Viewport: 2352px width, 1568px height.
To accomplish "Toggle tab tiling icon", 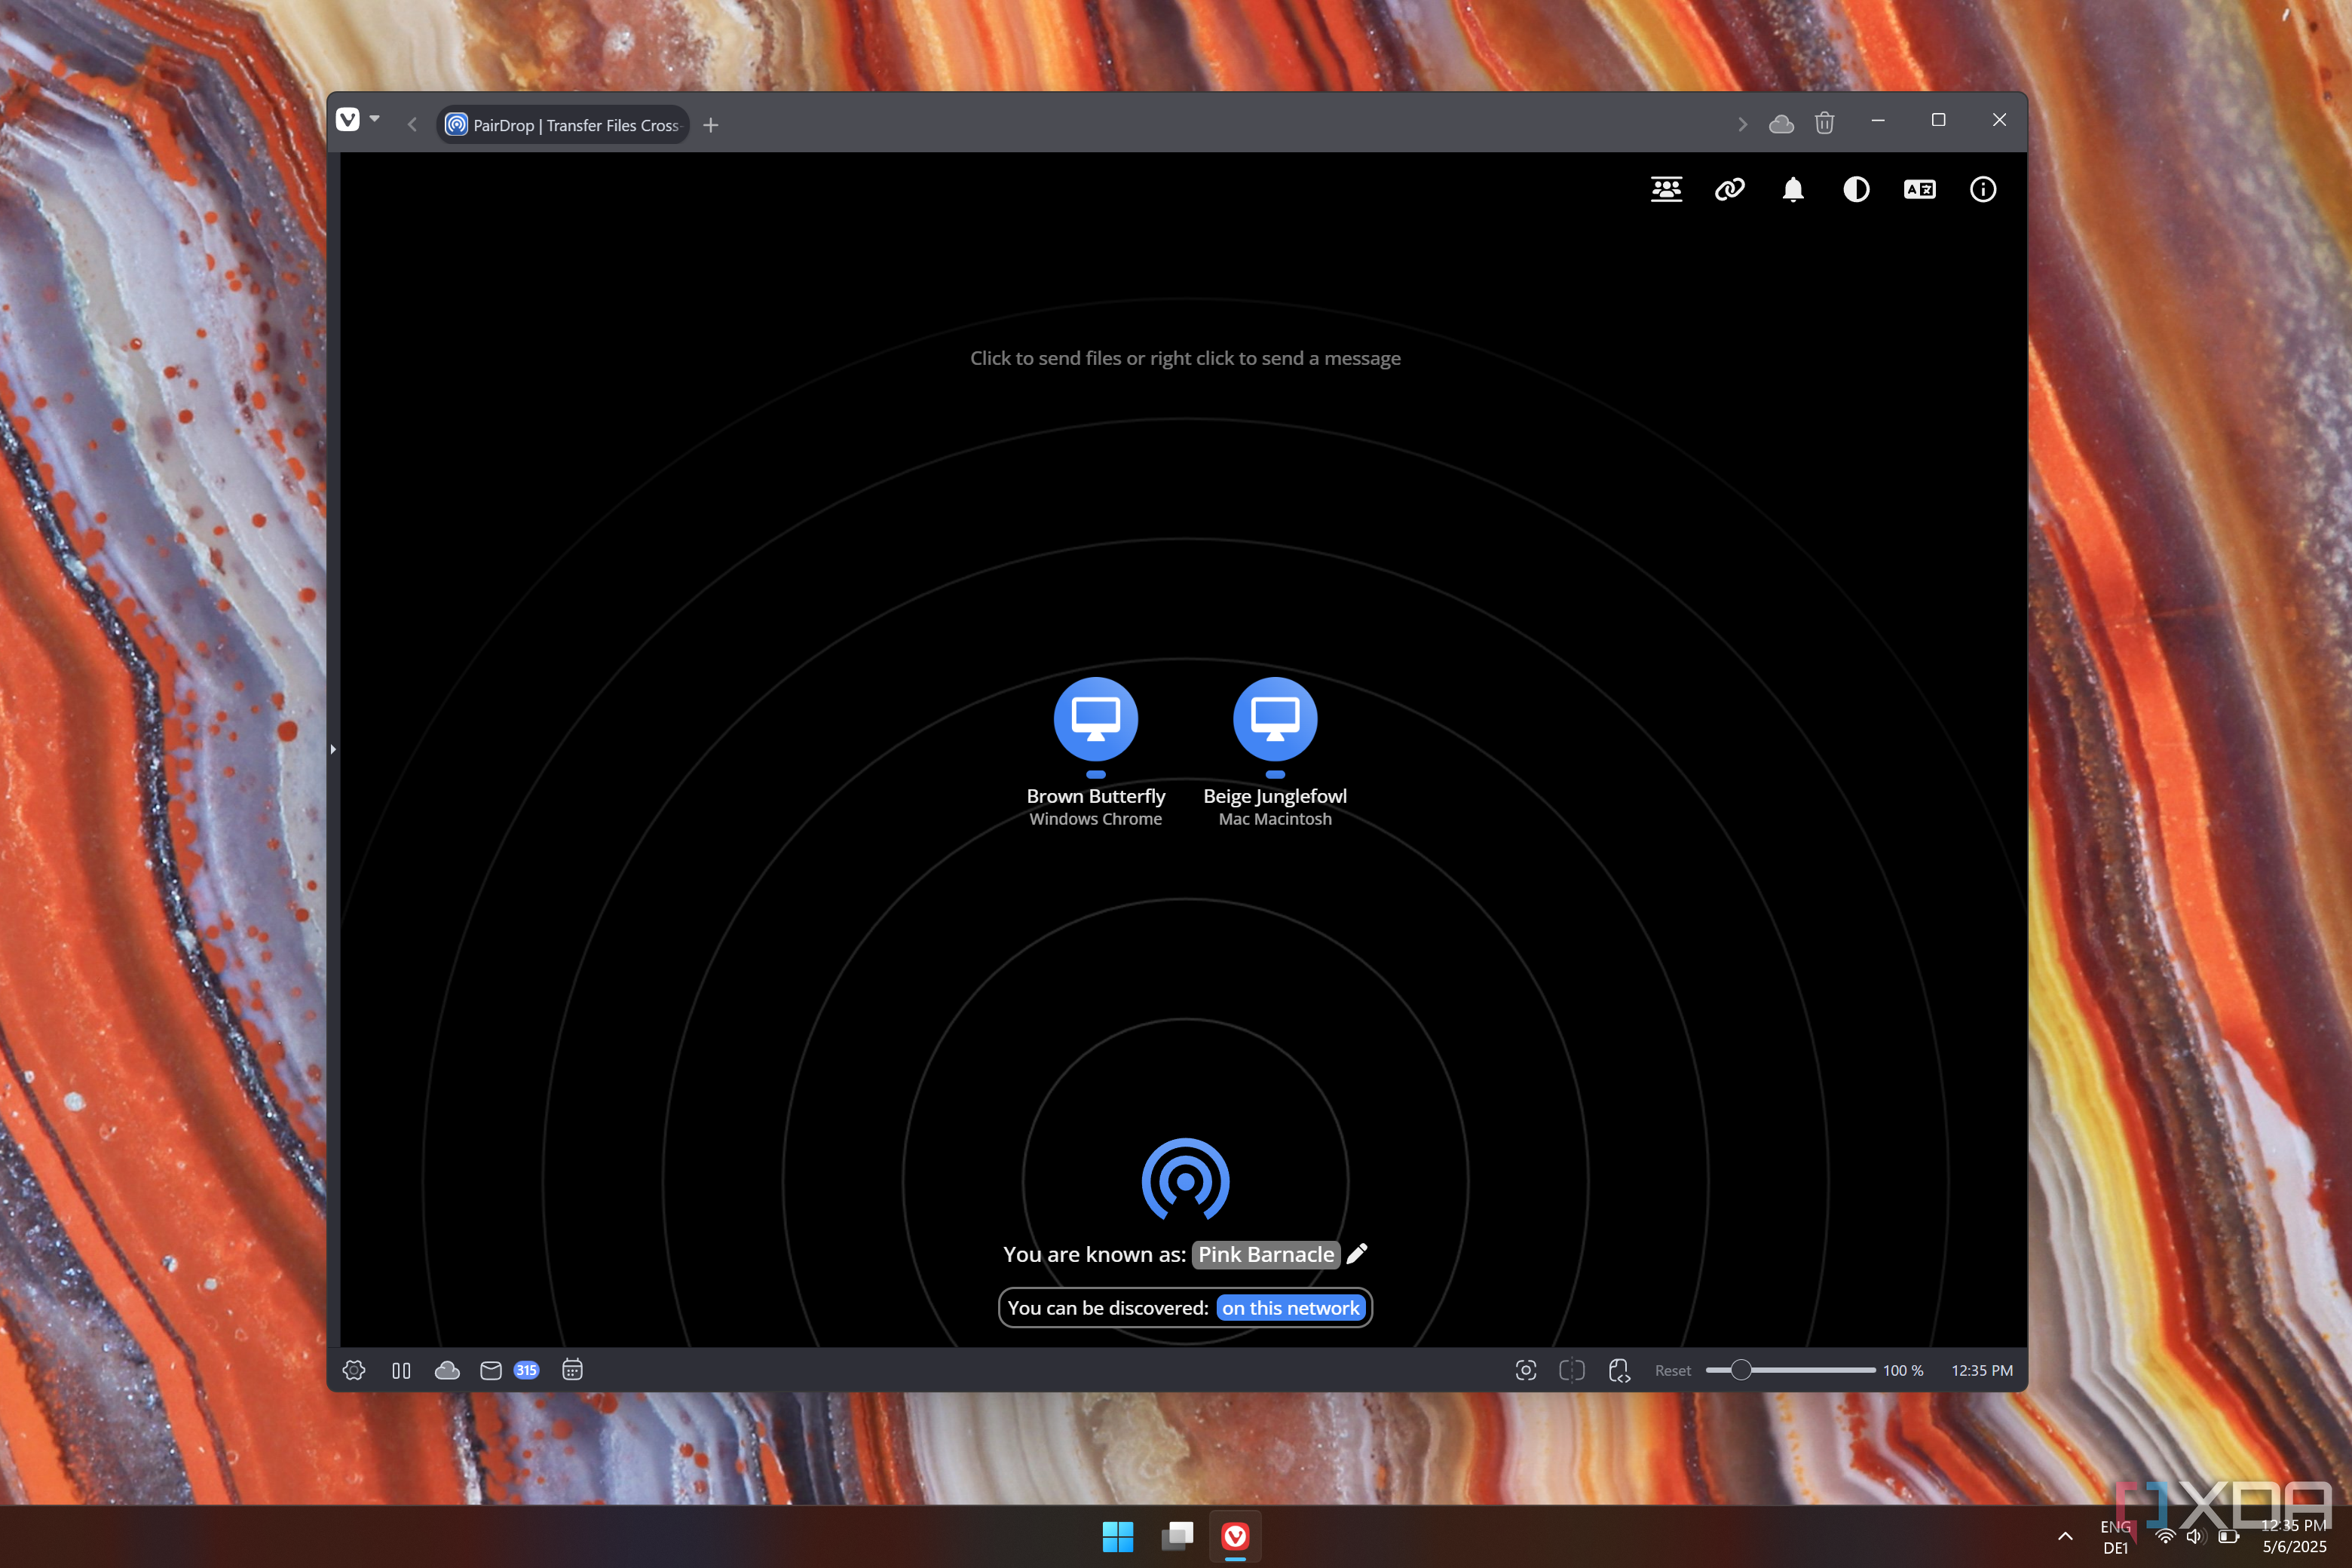I will point(1572,1370).
